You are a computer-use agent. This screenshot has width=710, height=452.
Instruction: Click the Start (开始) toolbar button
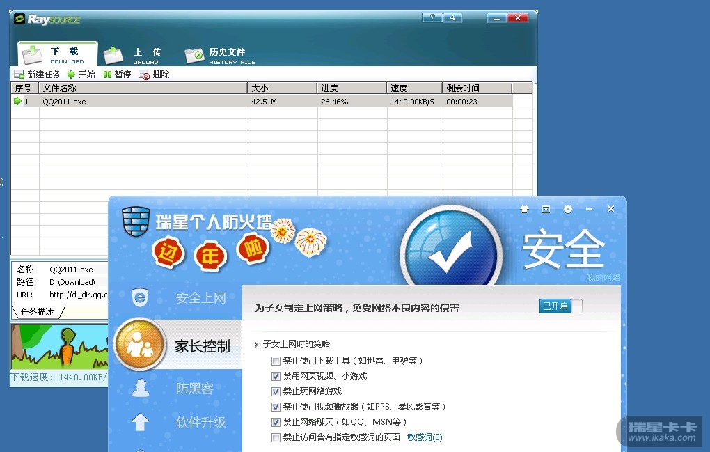(x=81, y=75)
